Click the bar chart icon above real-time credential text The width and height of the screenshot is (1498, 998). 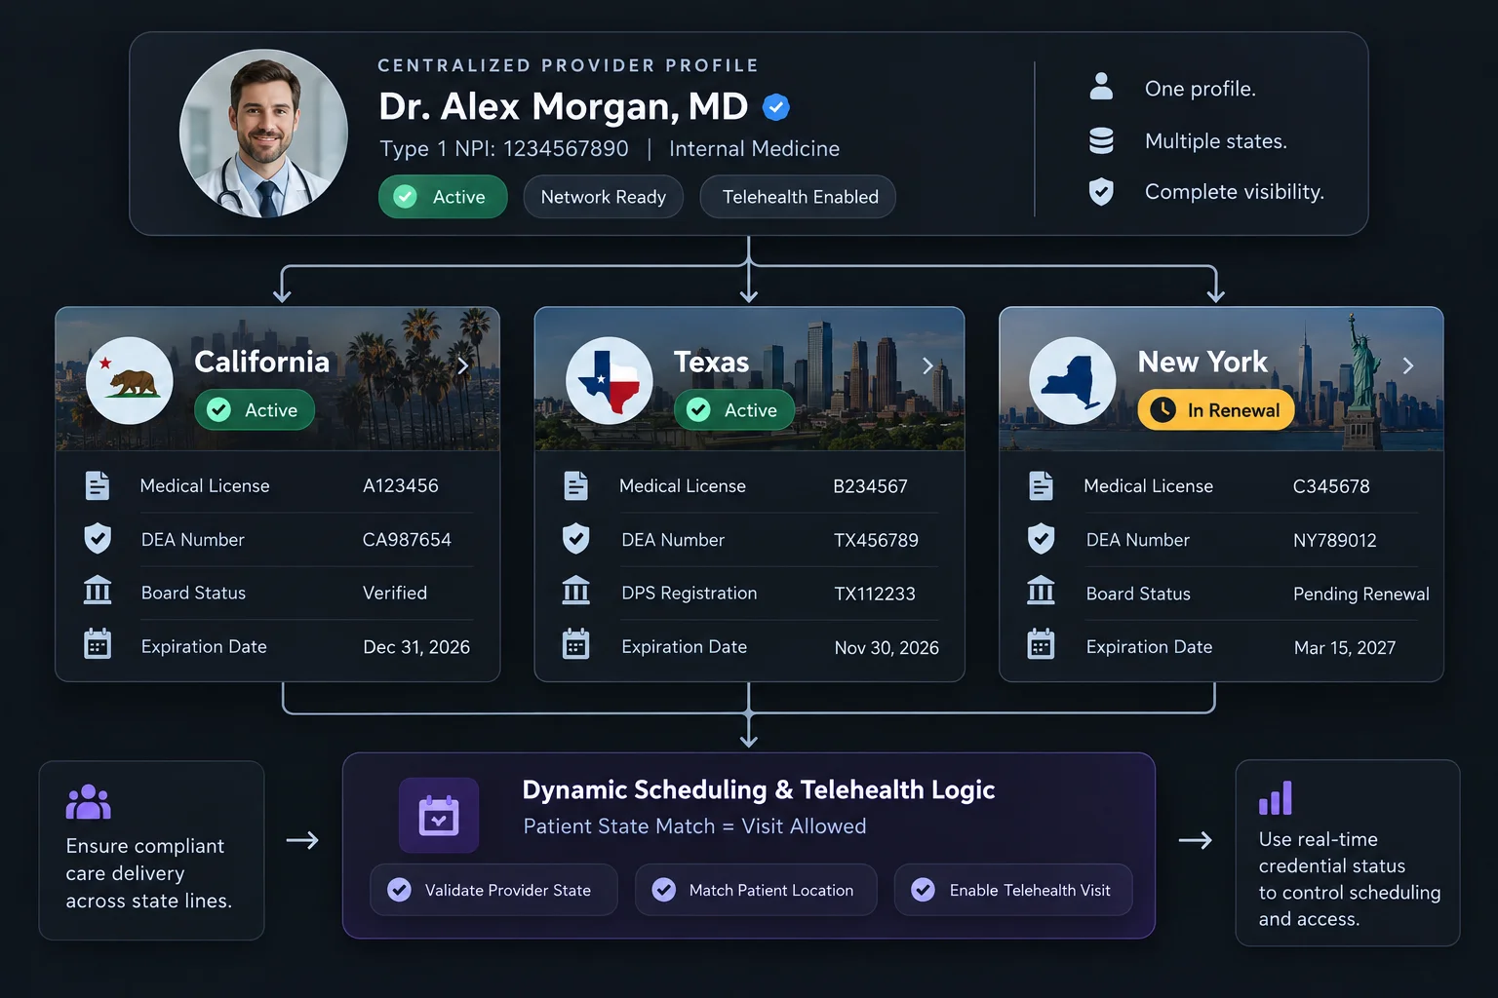1276,798
